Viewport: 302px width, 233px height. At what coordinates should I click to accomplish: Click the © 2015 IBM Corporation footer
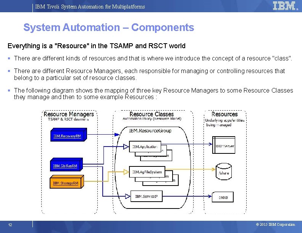click(275, 225)
